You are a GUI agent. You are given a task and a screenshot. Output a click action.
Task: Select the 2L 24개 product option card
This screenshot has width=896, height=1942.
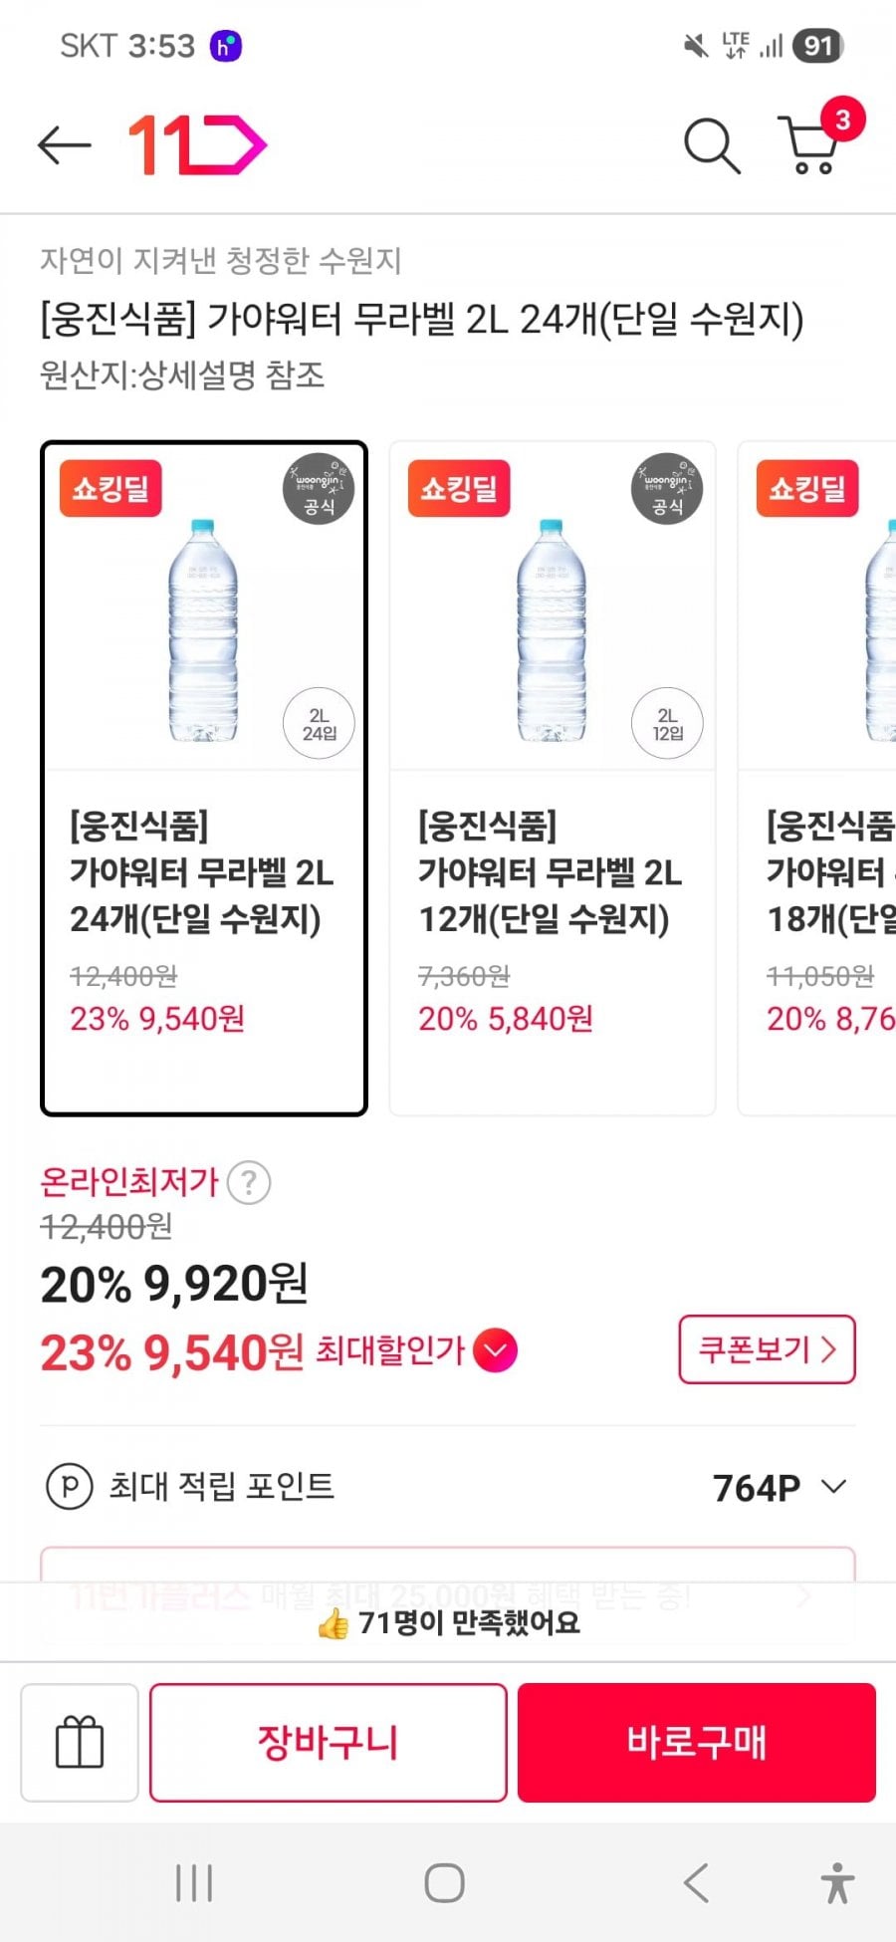[204, 778]
